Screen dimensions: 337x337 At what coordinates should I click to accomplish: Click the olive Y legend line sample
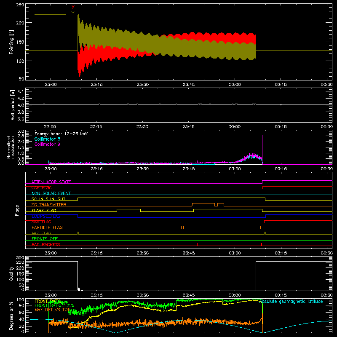coord(50,15)
